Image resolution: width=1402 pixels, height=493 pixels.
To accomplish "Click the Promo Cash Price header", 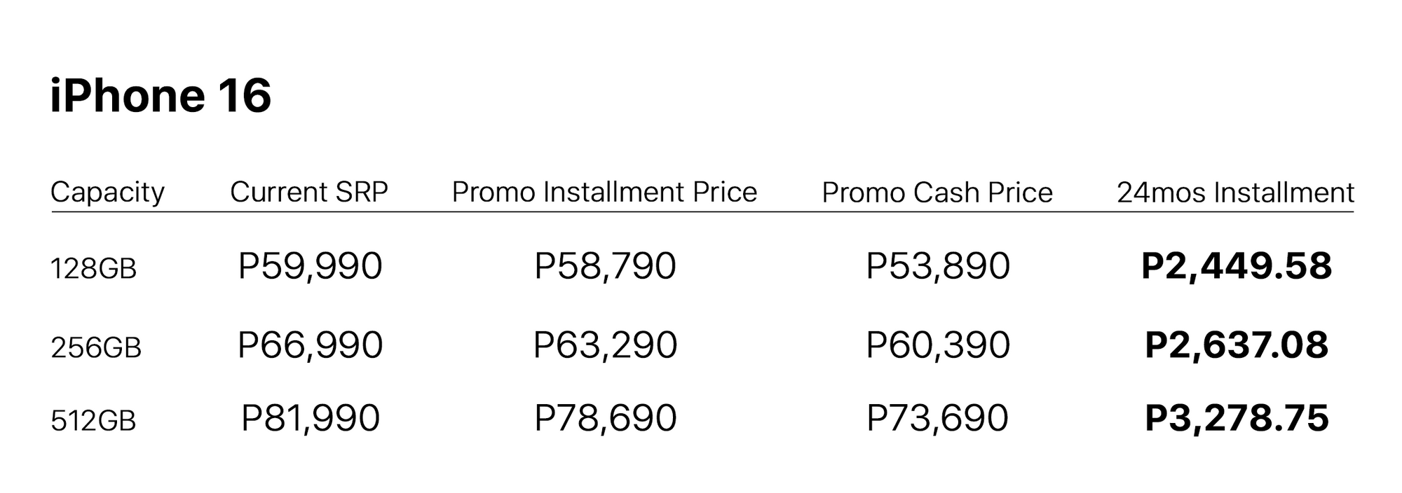I will pyautogui.click(x=937, y=193).
